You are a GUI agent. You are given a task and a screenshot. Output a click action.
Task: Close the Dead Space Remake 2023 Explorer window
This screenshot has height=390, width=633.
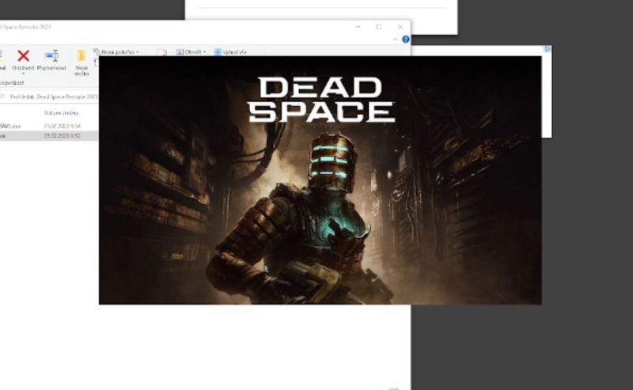(x=400, y=27)
